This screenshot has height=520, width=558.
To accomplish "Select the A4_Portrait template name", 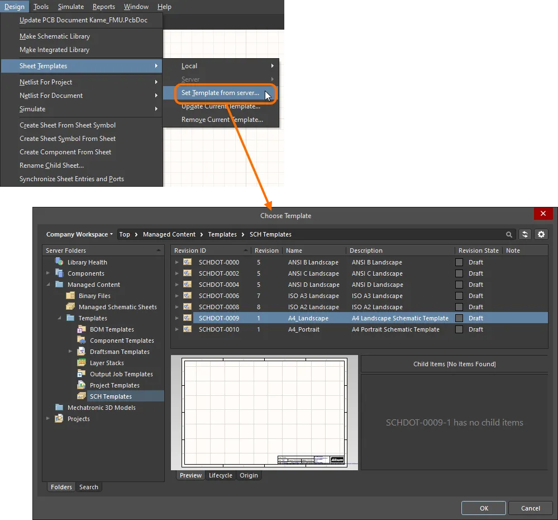I will pyautogui.click(x=303, y=329).
